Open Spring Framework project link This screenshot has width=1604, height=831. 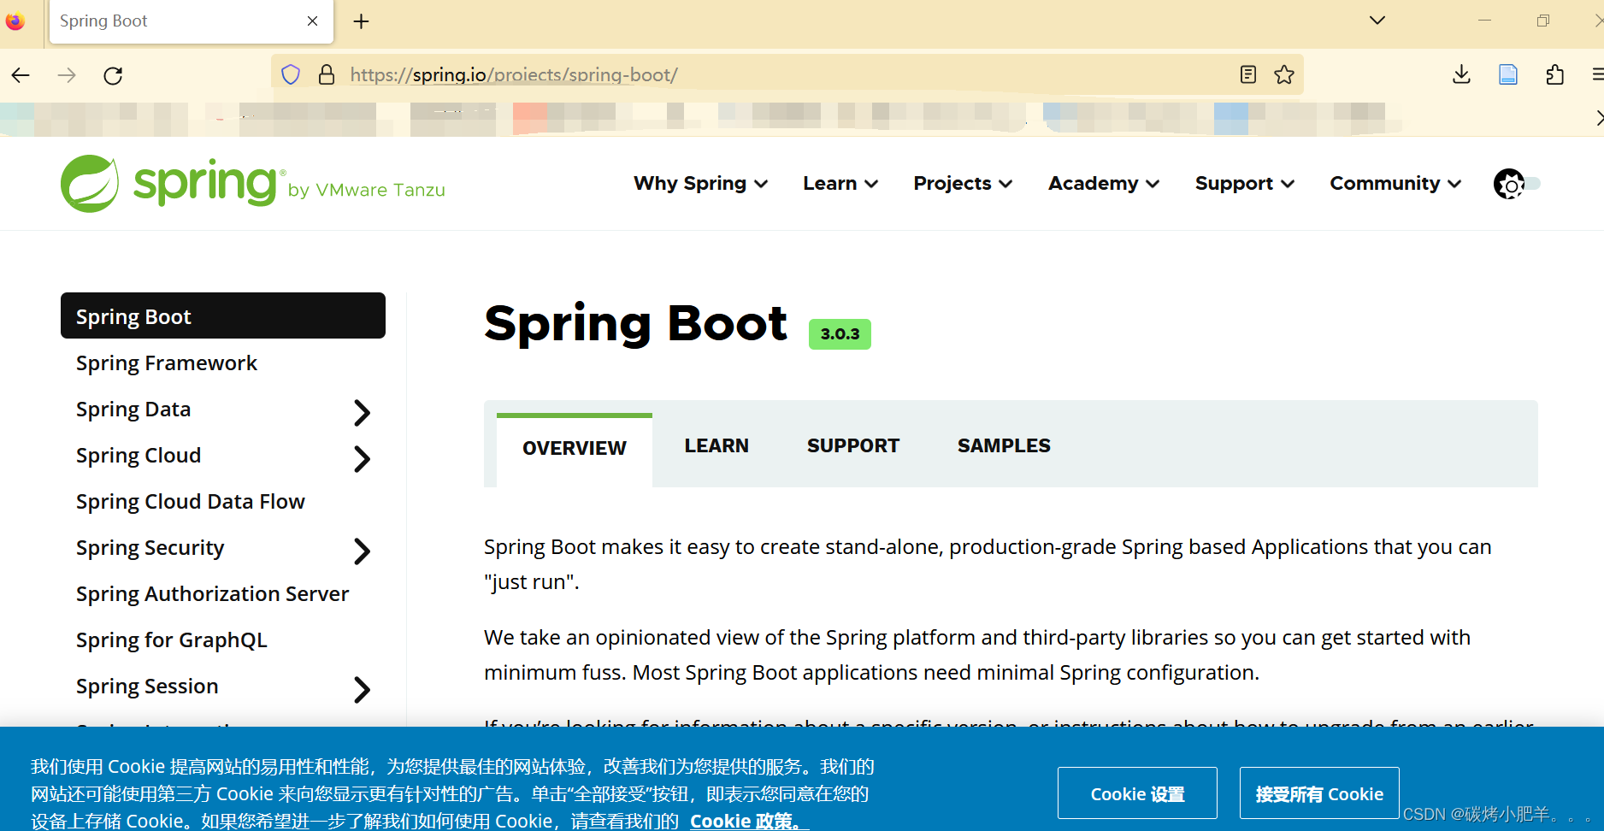pyautogui.click(x=167, y=363)
